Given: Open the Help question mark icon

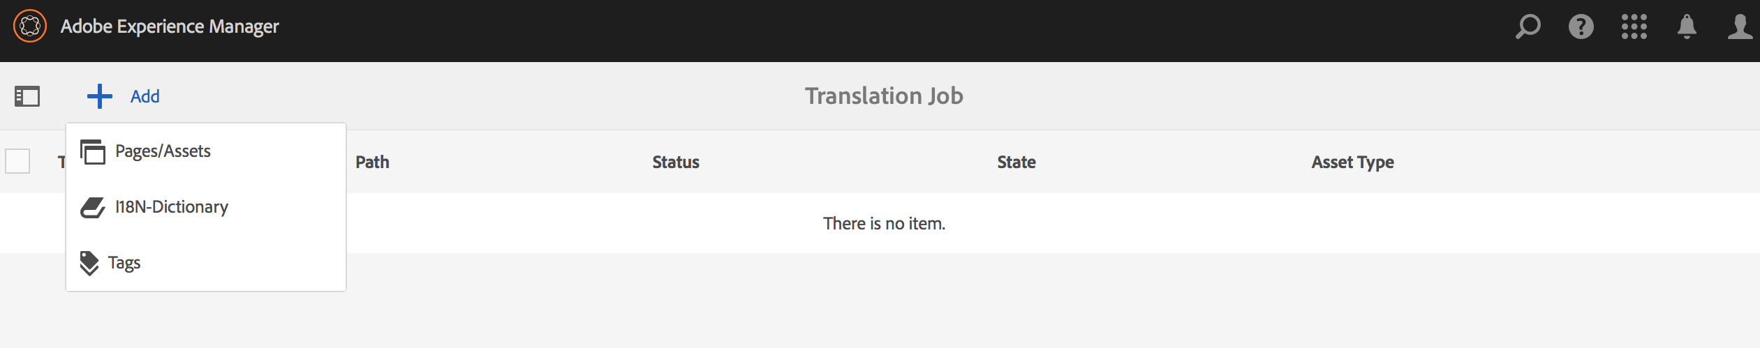Looking at the screenshot, I should [1581, 27].
